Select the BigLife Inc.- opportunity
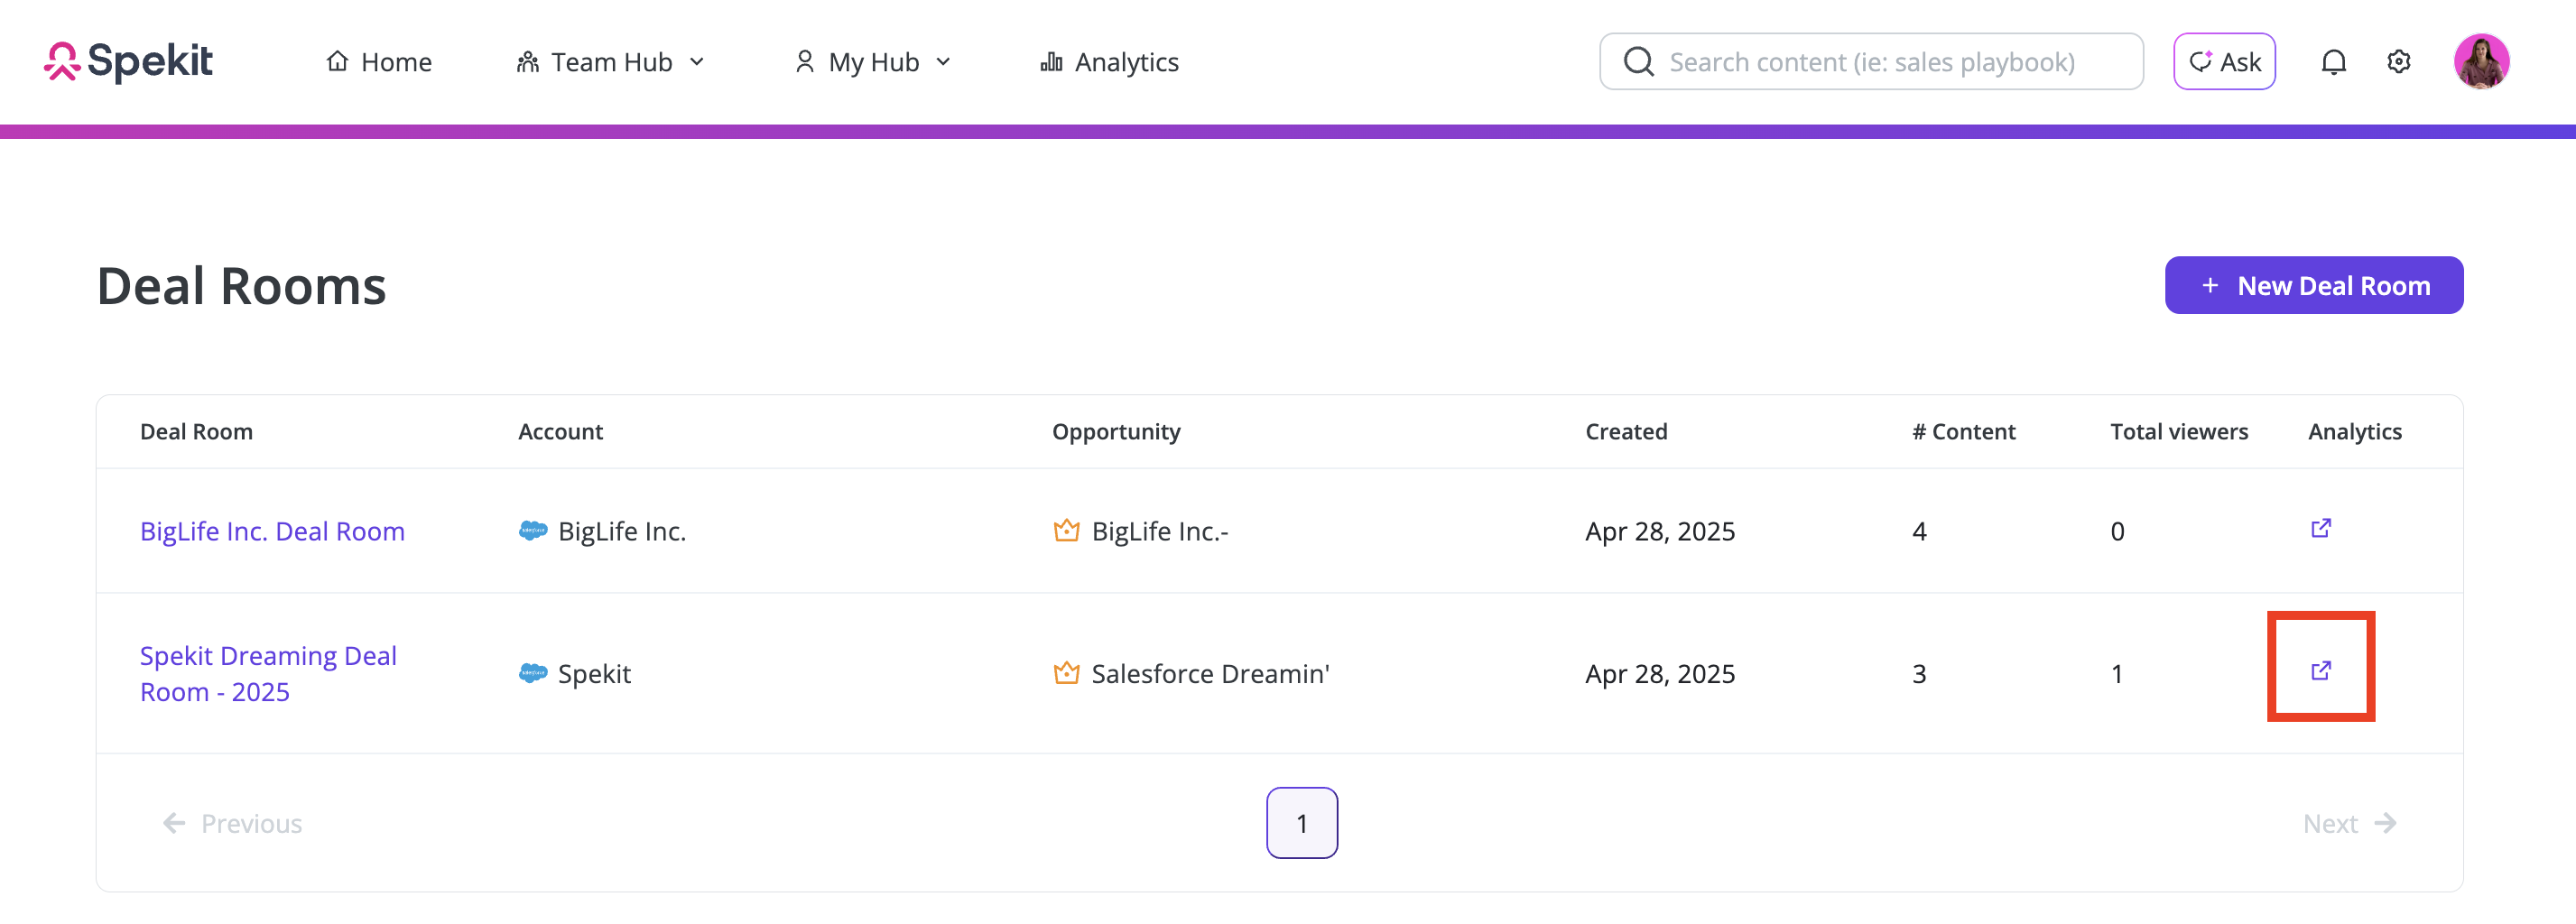Image resolution: width=2576 pixels, height=924 pixels. click(x=1141, y=531)
